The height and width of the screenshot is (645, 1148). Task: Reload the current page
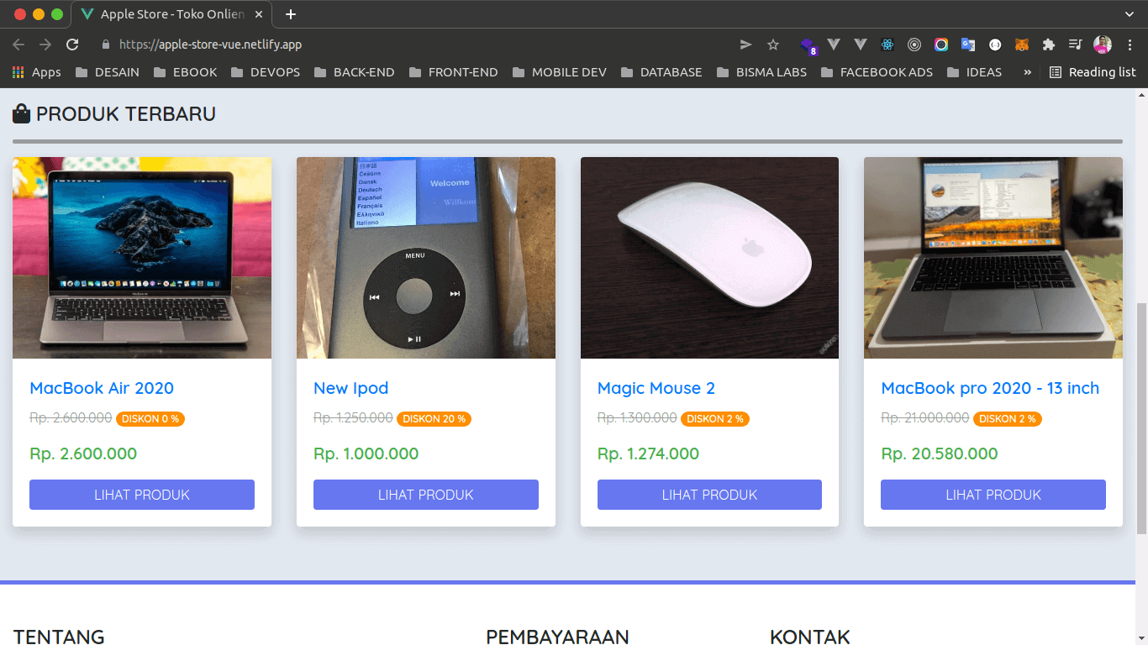[x=72, y=45]
